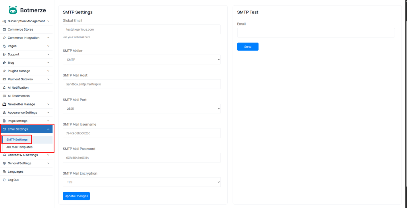Click the Commerce Stores sidebar icon
This screenshot has width=407, height=208.
tap(4, 29)
